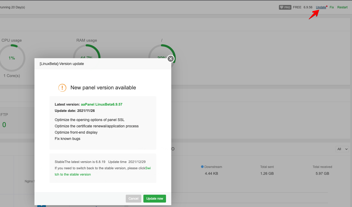Image resolution: width=352 pixels, height=207 pixels.
Task: Click the [LinuxBeta]-Version update title
Action: pyautogui.click(x=62, y=64)
